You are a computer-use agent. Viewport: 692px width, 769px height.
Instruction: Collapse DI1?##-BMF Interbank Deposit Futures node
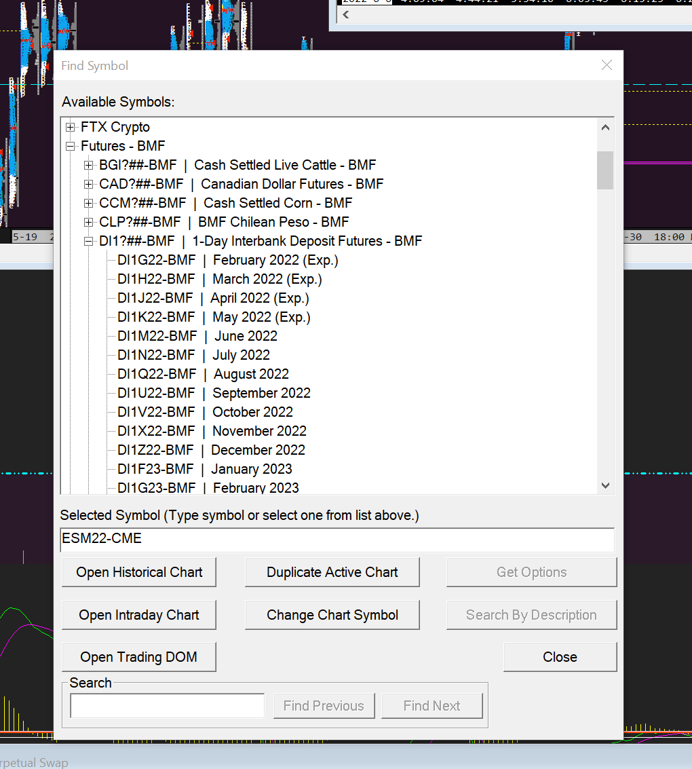tap(88, 242)
